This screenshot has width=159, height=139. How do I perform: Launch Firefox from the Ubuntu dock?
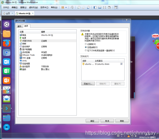click(x=7, y=43)
